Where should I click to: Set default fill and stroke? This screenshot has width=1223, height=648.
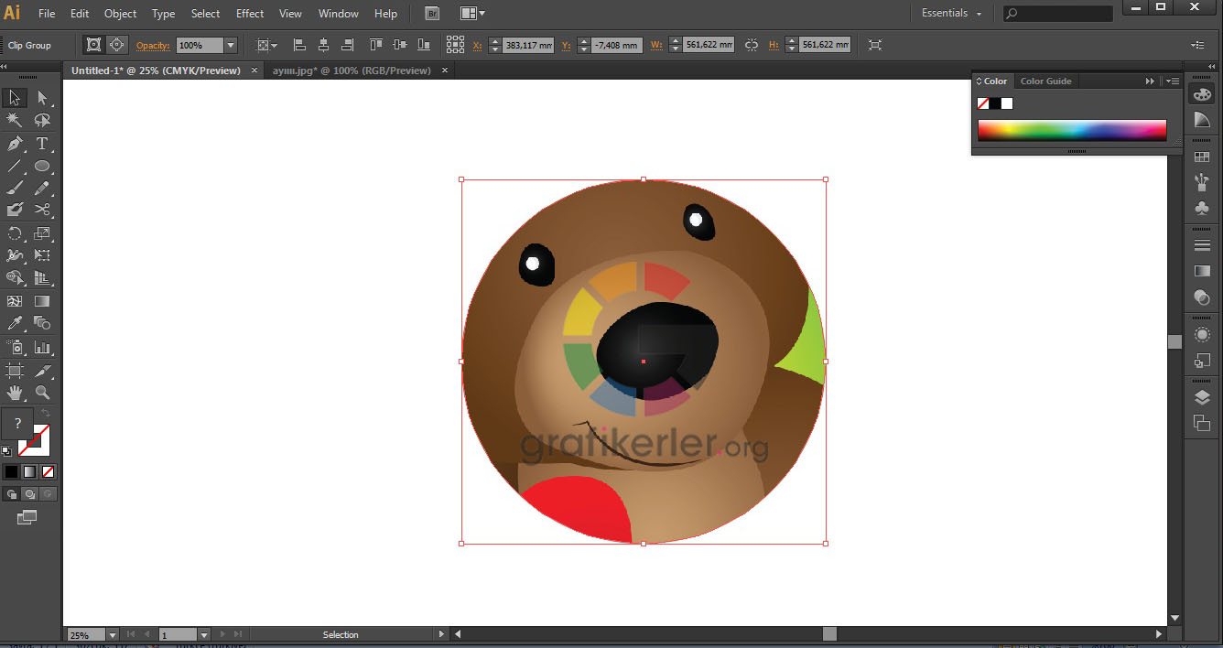pyautogui.click(x=6, y=450)
